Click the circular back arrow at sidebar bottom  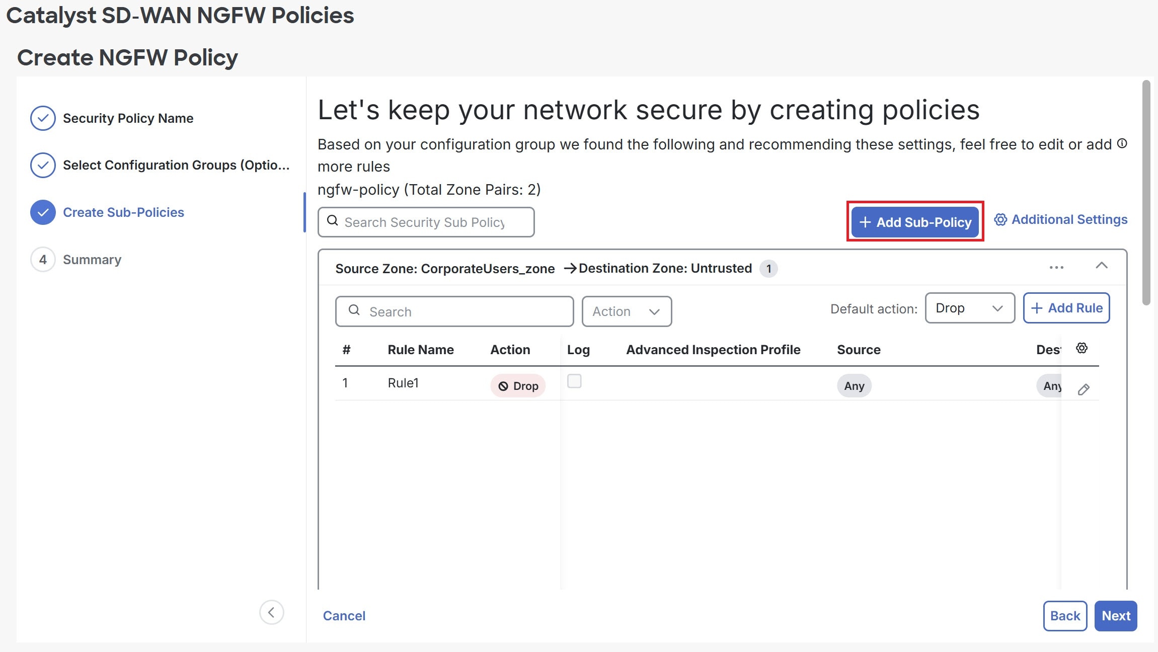pos(272,612)
